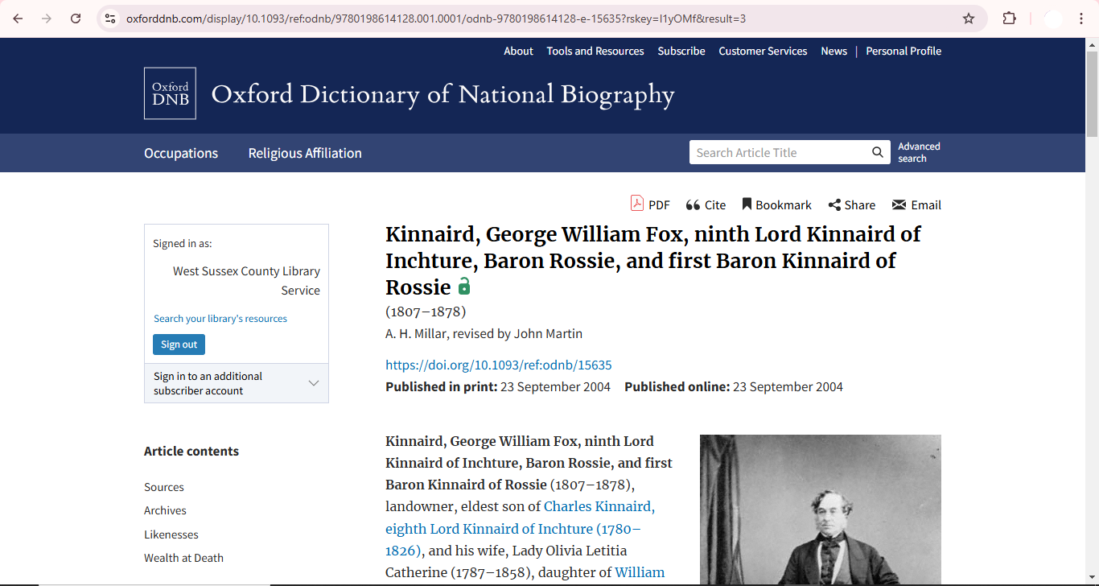This screenshot has height=586, width=1099.
Task: Browse by Religious Affiliation
Action: click(x=305, y=153)
